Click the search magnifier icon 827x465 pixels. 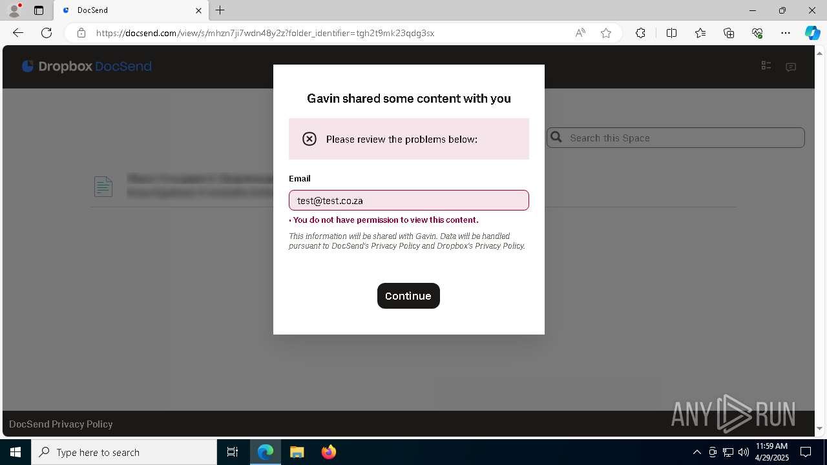point(556,137)
